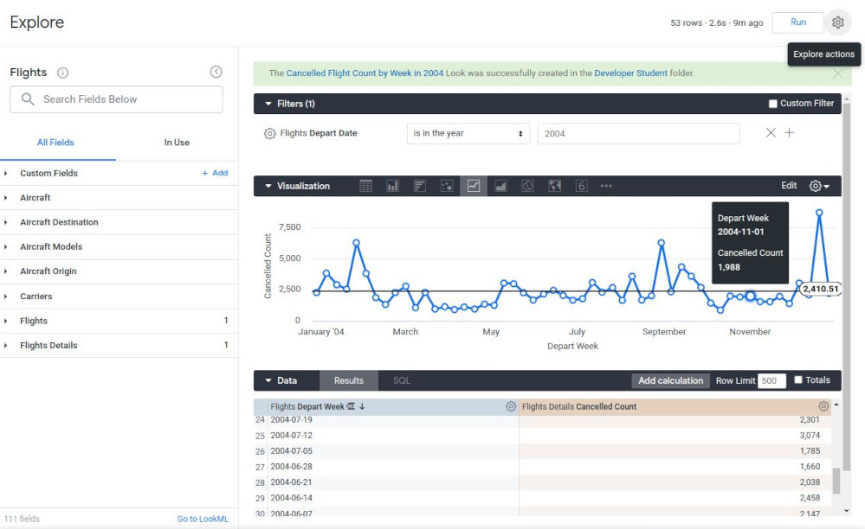Click the 2004-06-28 date cell

(291, 466)
